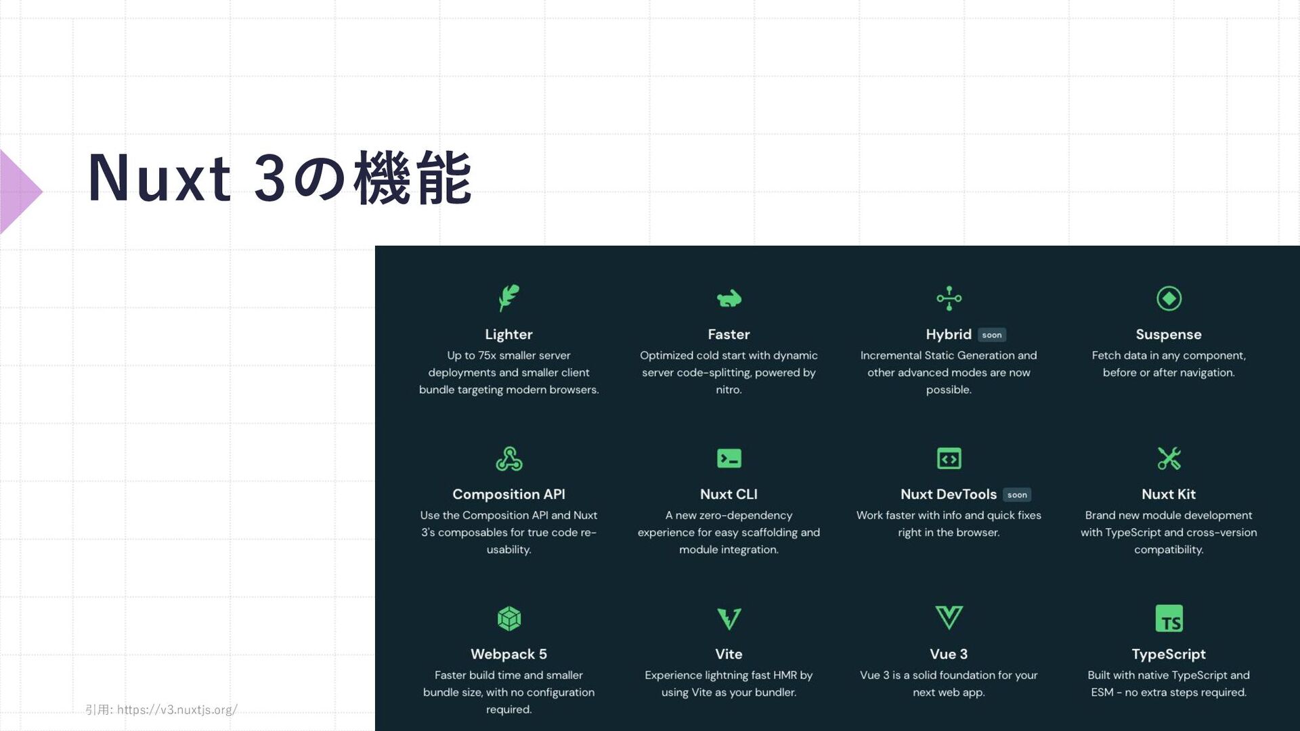
Task: Click the 'Vue 3' heading
Action: pos(949,654)
